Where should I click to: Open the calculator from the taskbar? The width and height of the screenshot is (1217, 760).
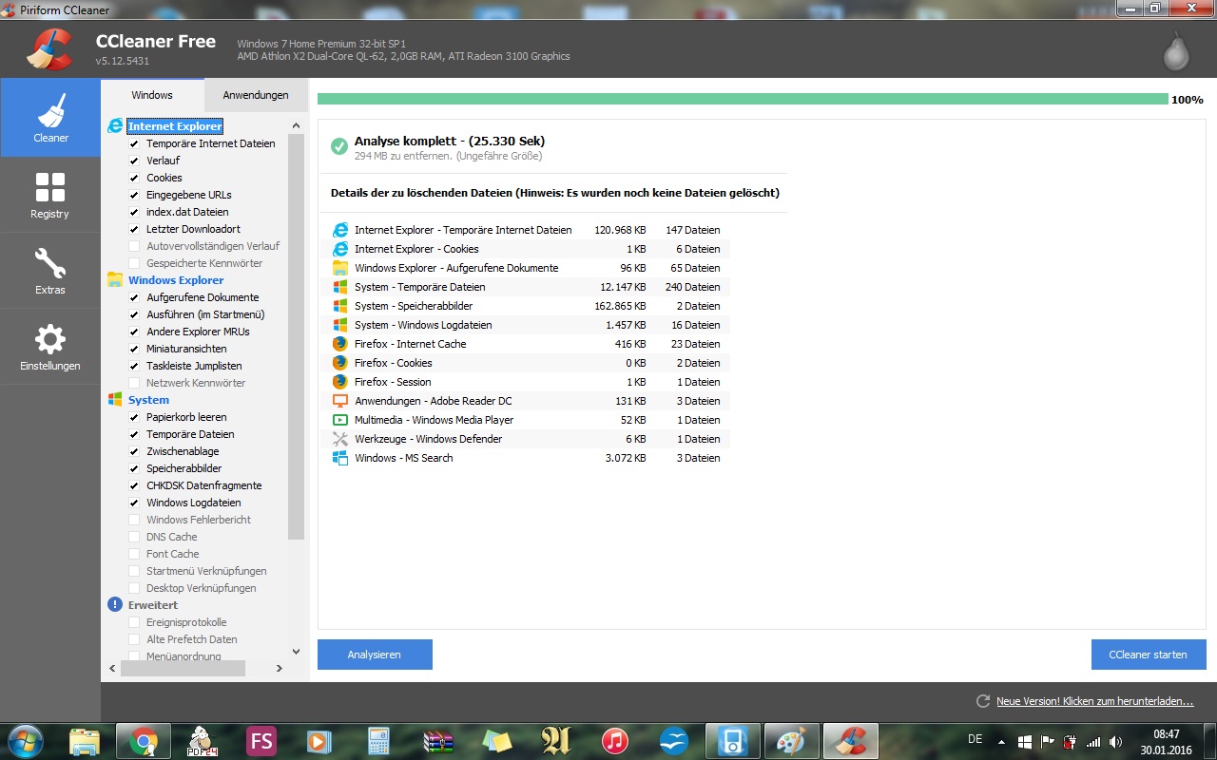[x=379, y=740]
